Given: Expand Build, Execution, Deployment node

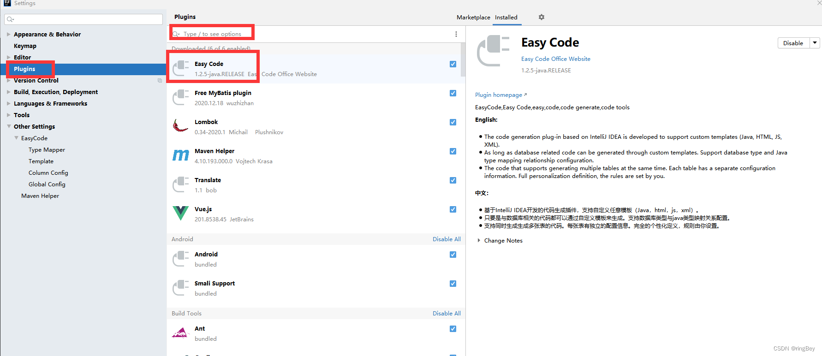Looking at the screenshot, I should coord(8,92).
